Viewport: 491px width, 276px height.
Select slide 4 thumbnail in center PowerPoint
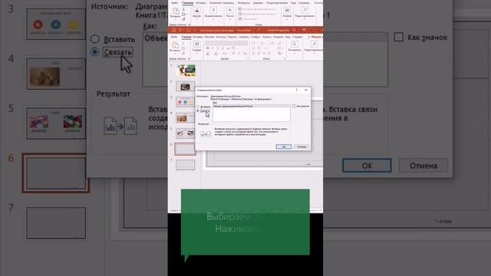click(186, 118)
